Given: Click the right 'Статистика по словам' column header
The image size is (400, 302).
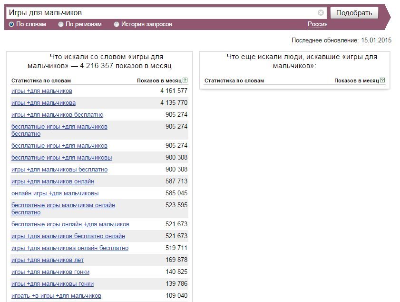Looking at the screenshot, I should (234, 81).
